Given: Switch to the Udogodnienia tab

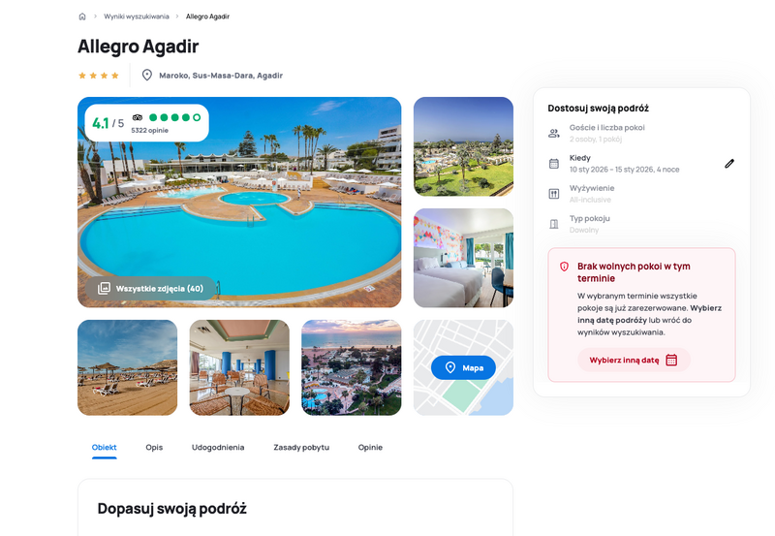Looking at the screenshot, I should tap(218, 447).
